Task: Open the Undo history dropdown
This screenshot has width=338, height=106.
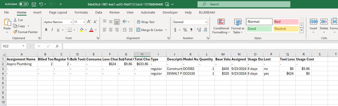Action: tap(45, 4)
